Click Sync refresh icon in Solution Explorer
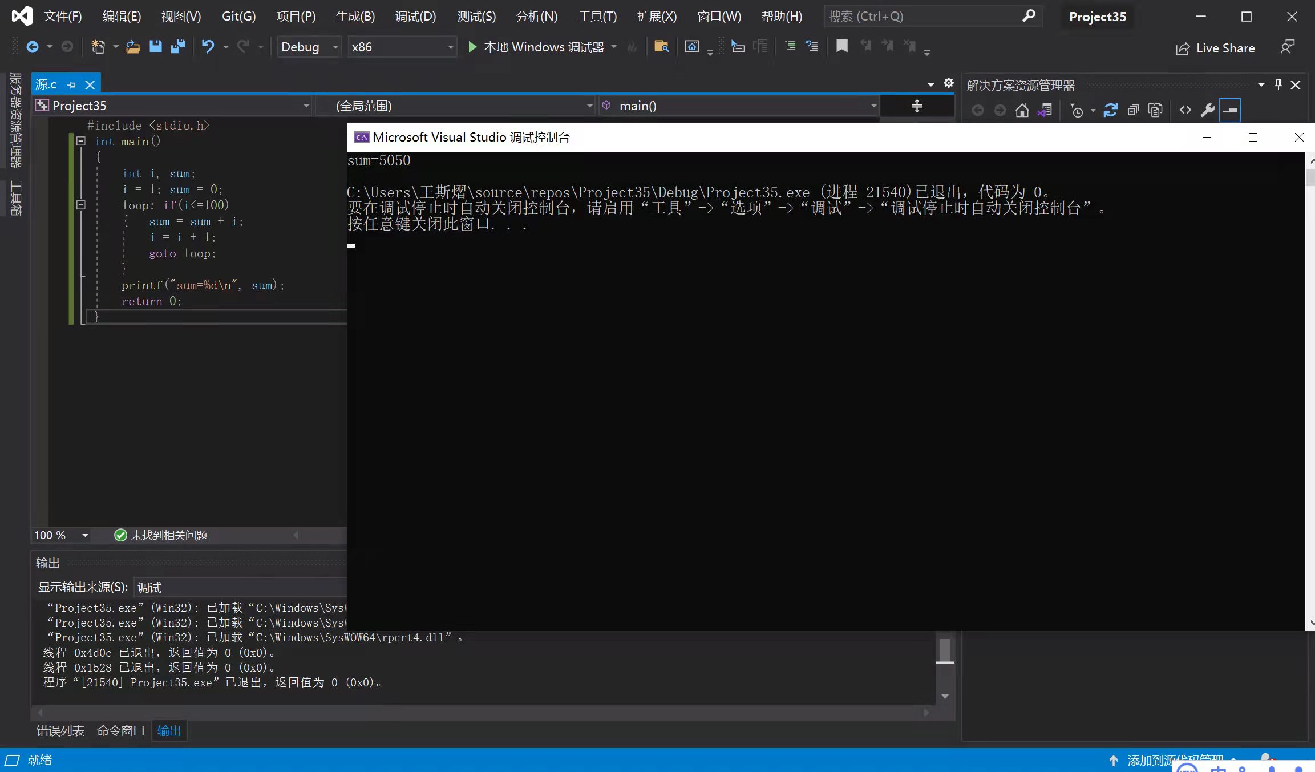1315x772 pixels. (1110, 110)
